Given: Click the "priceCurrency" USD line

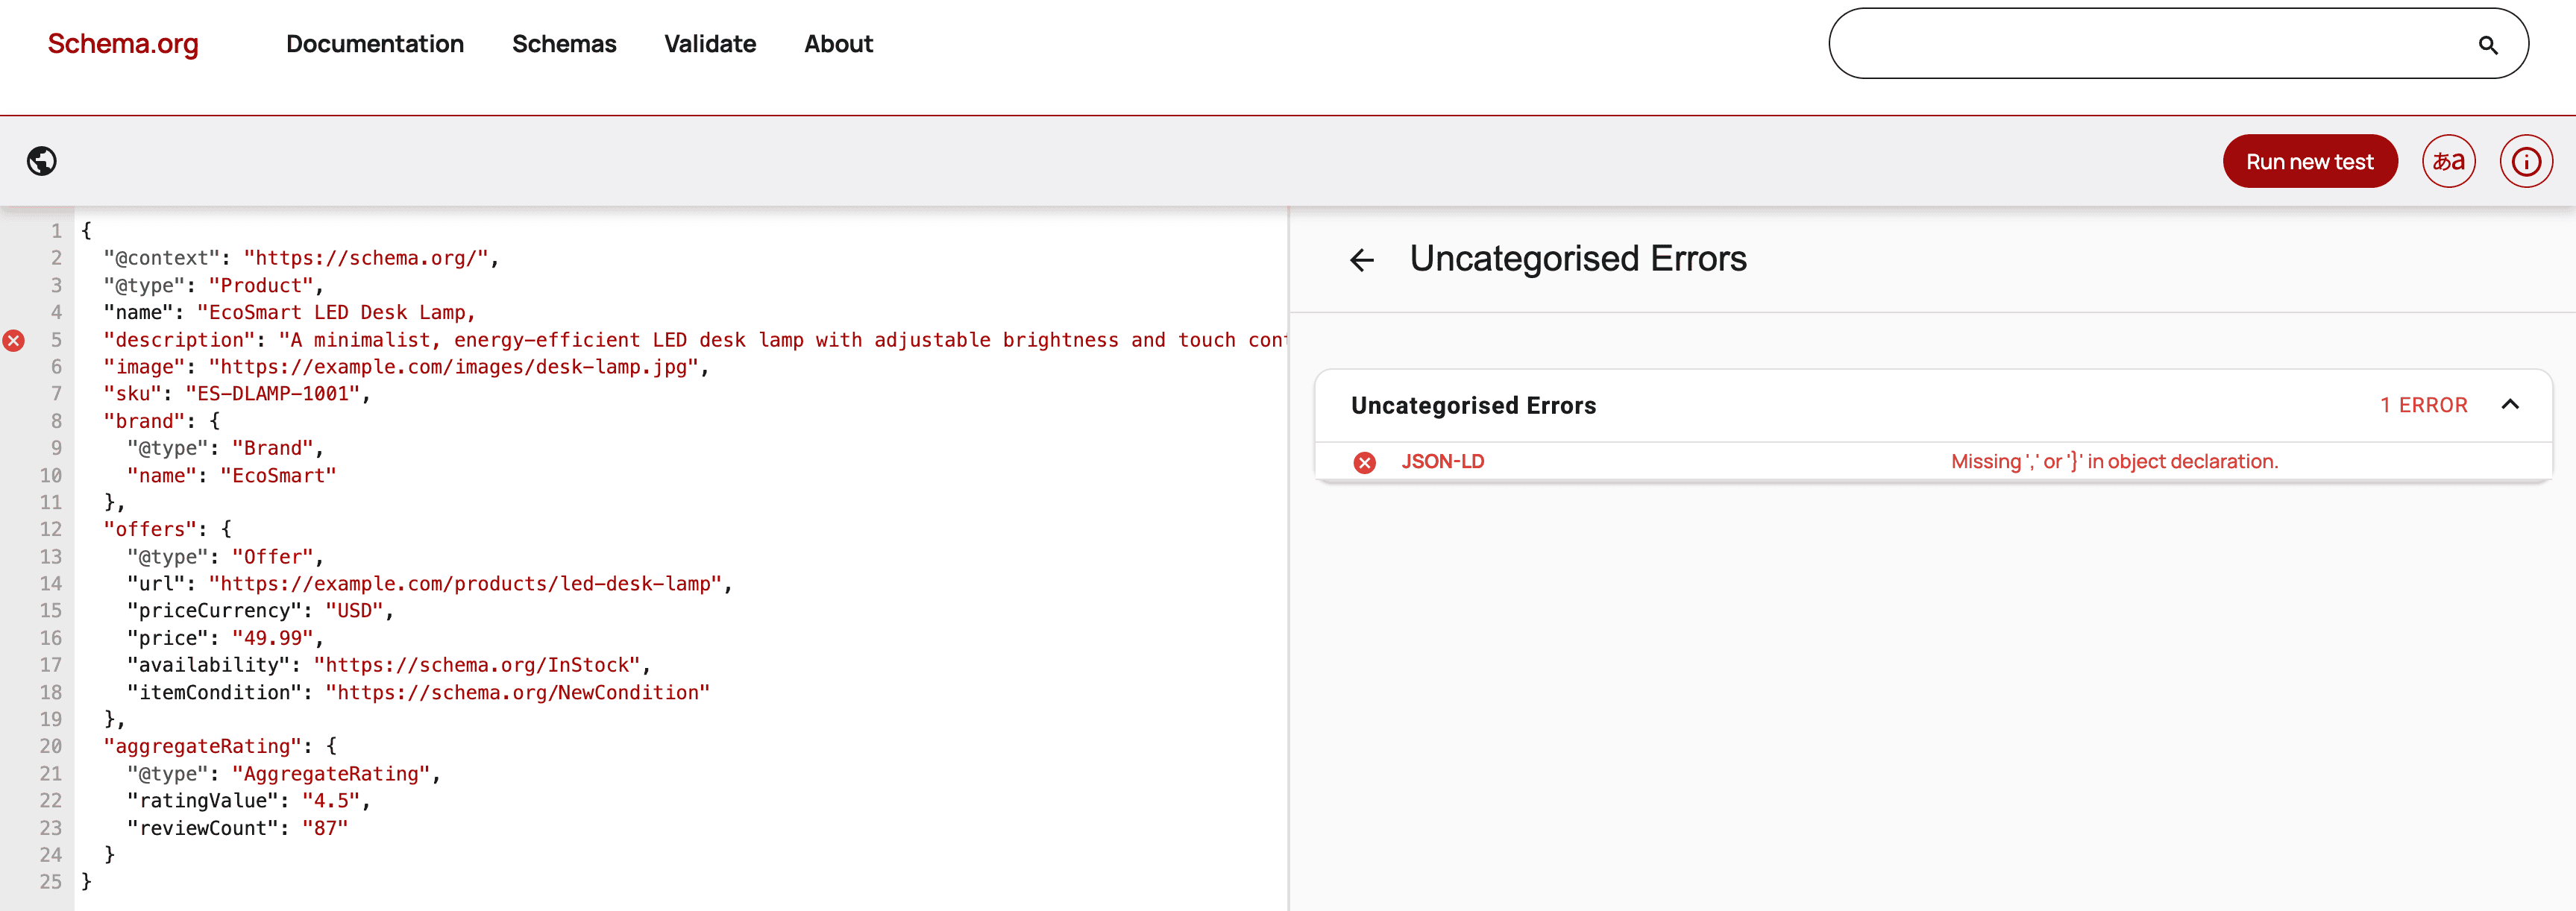Looking at the screenshot, I should coord(260,611).
